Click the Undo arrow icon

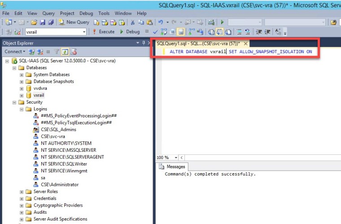(x=161, y=22)
